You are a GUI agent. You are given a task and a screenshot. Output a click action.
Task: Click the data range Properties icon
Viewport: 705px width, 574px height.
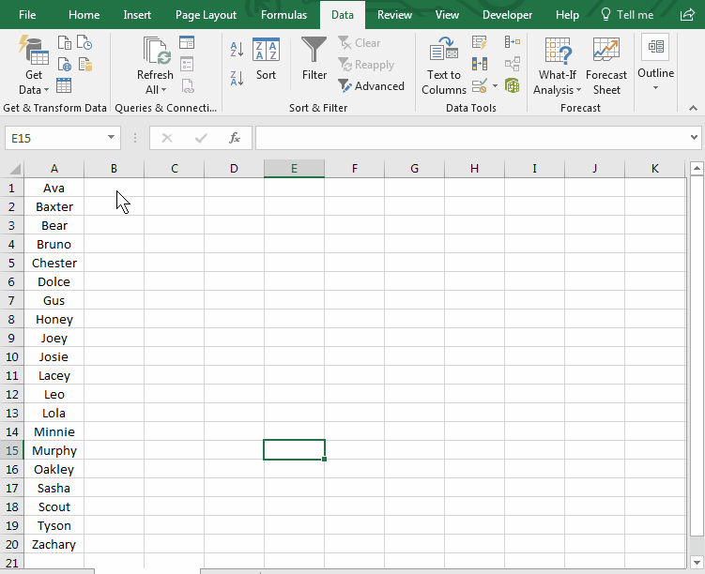tap(187, 64)
